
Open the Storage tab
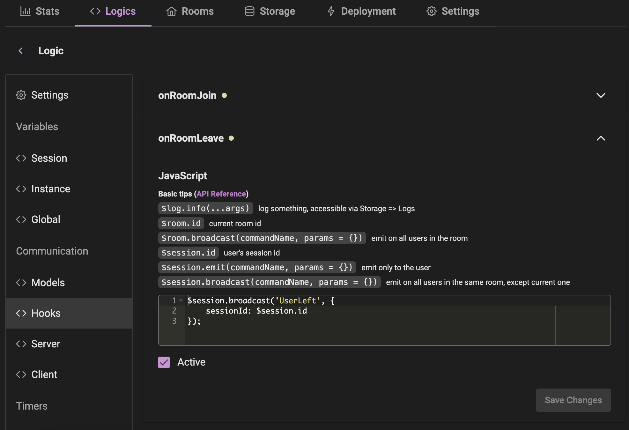pos(270,11)
